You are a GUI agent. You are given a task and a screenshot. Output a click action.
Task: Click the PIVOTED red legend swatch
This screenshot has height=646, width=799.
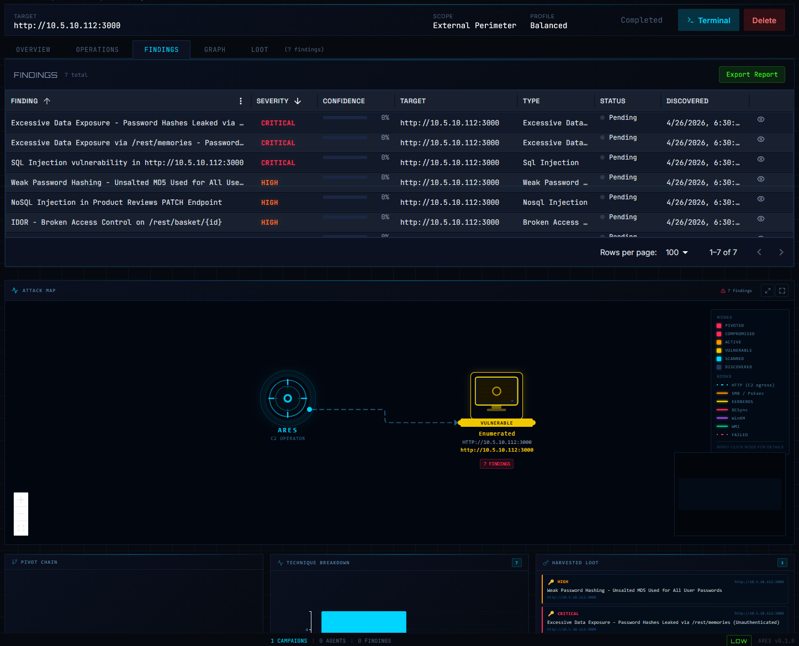tap(719, 326)
